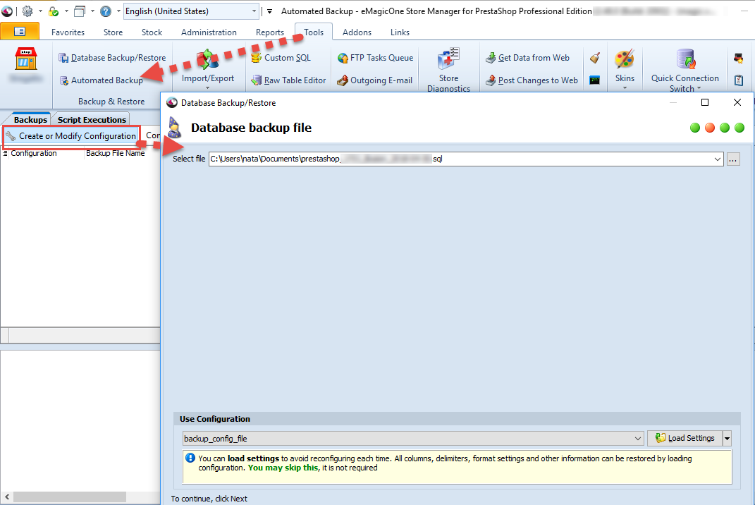Viewport: 755px width, 505px height.
Task: Switch to the Administration ribbon tab
Action: point(209,32)
